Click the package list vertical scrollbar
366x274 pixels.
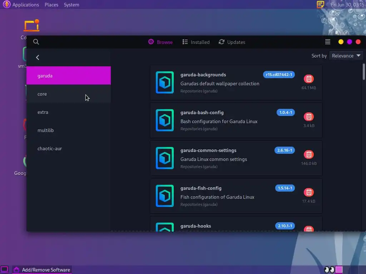click(x=363, y=72)
